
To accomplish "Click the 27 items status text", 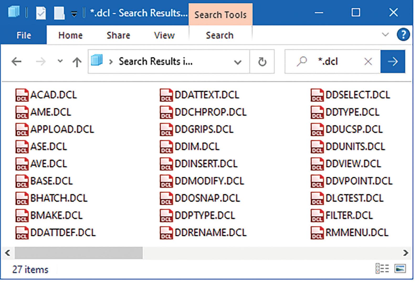I will tap(30, 269).
